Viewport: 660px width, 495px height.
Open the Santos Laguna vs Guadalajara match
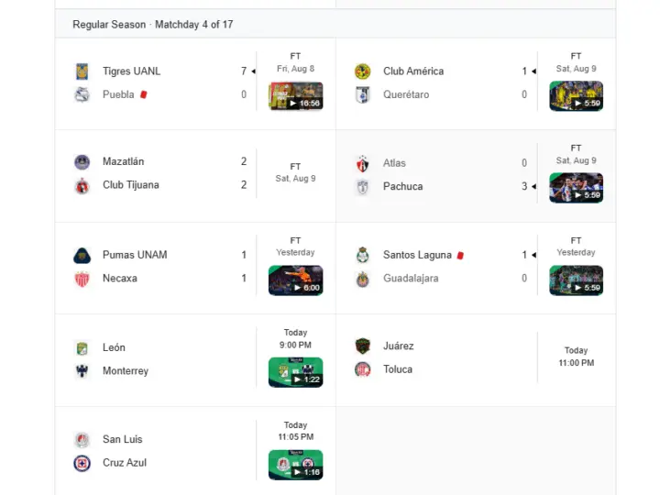(476, 268)
